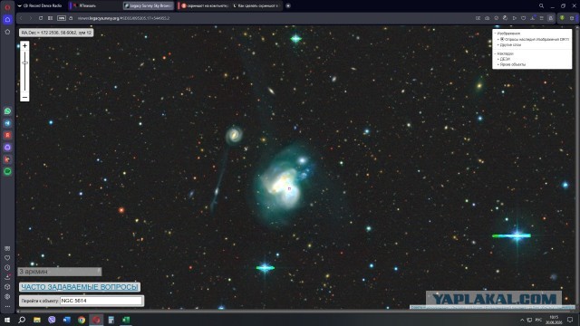Select the legacy surveys image layer radio
The width and height of the screenshot is (580, 326).
pyautogui.click(x=502, y=39)
